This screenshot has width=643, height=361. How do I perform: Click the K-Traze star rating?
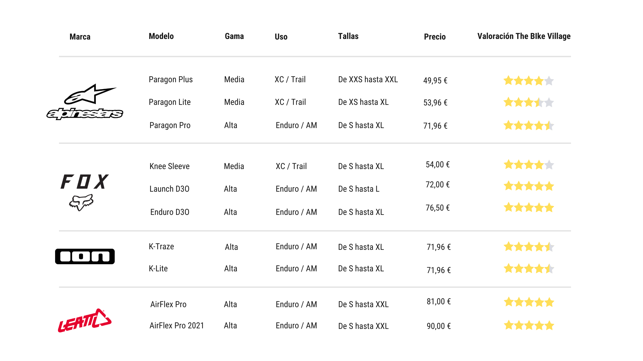(528, 247)
